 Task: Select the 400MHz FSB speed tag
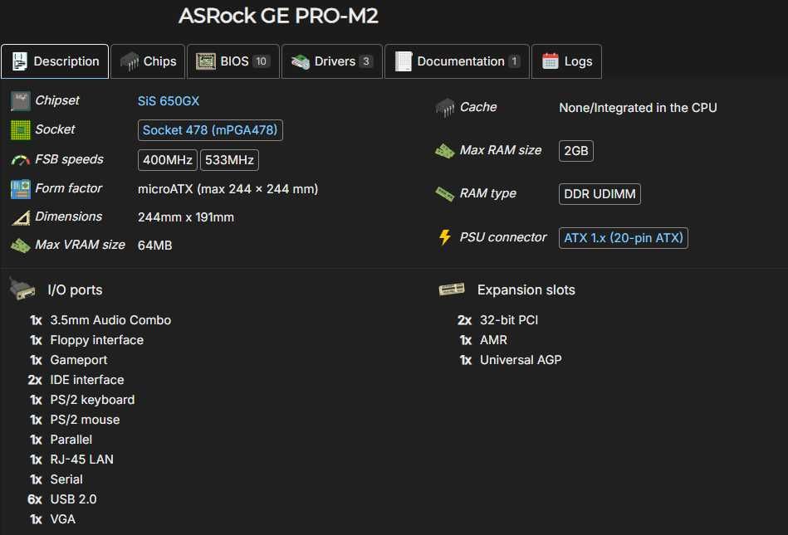pos(168,160)
